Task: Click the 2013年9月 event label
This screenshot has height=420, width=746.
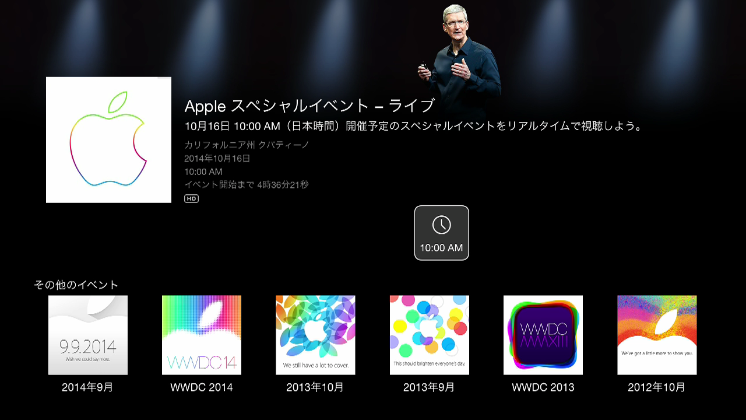Action: 429,387
